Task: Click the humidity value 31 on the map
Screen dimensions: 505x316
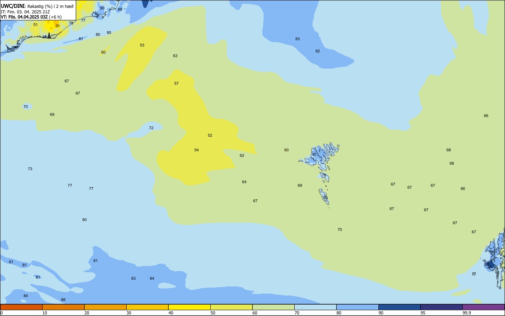Action: coord(58,26)
